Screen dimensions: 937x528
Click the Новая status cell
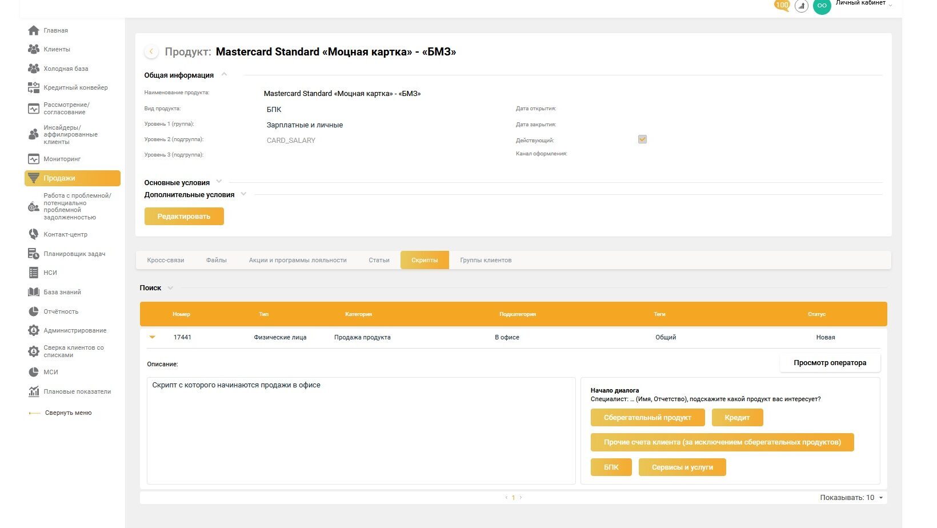point(826,337)
